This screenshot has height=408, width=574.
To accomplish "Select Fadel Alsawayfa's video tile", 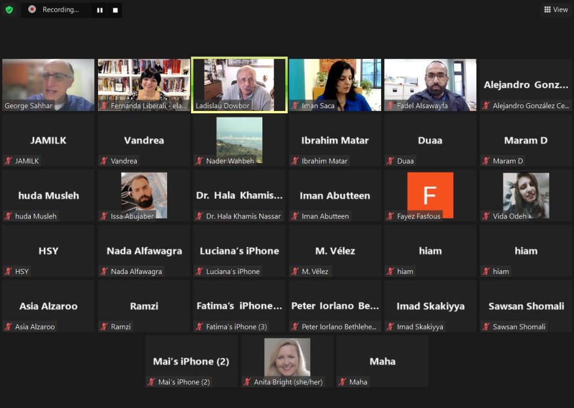I will click(430, 85).
